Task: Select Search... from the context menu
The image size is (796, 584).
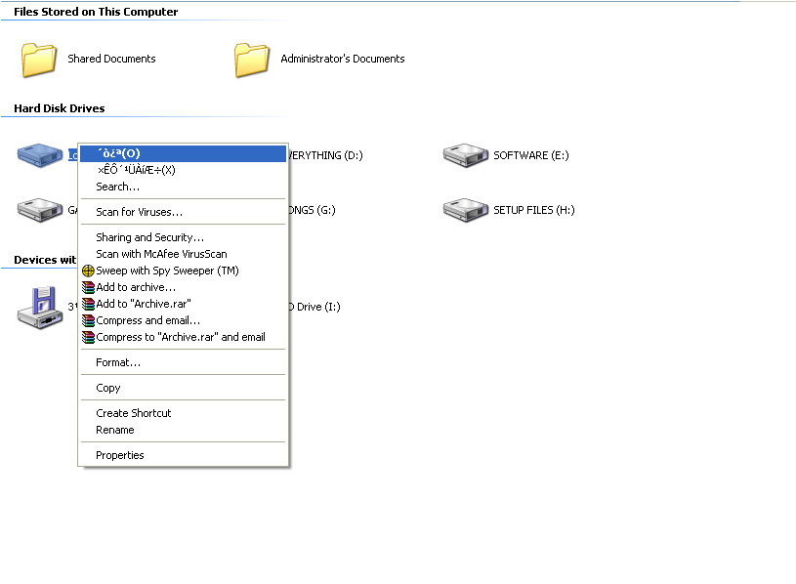Action: (x=117, y=187)
